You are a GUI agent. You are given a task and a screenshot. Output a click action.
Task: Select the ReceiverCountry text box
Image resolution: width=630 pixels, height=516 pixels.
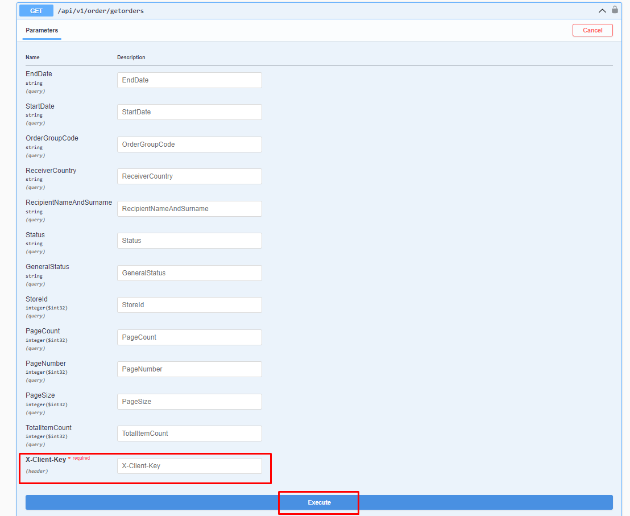189,176
